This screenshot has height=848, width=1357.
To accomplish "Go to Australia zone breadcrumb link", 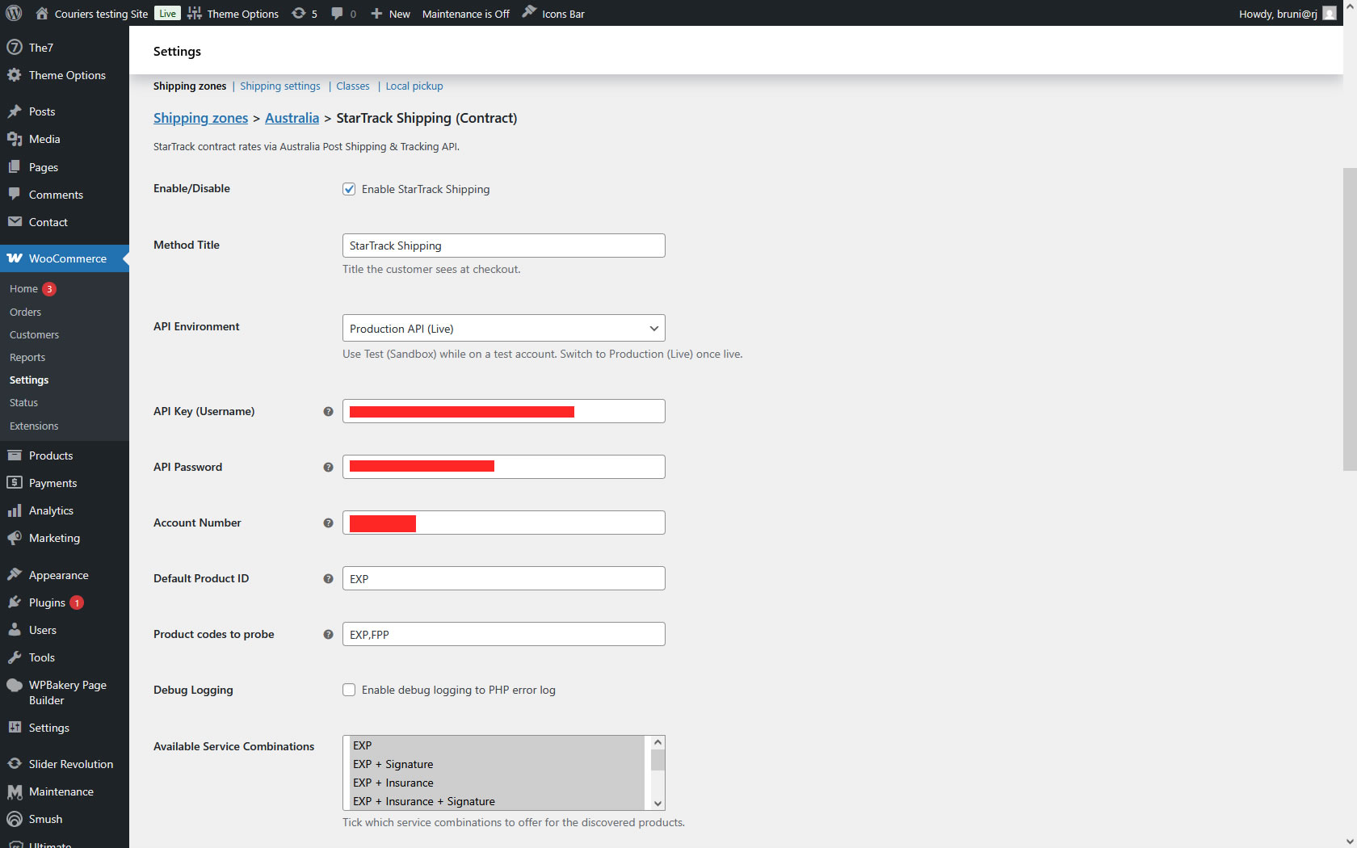I will pos(292,118).
